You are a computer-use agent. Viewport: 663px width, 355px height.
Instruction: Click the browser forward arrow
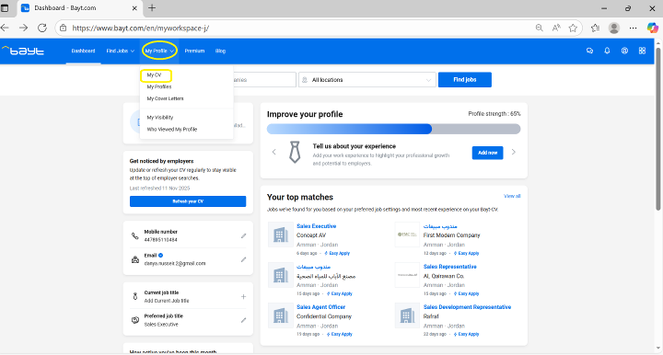(x=23, y=28)
